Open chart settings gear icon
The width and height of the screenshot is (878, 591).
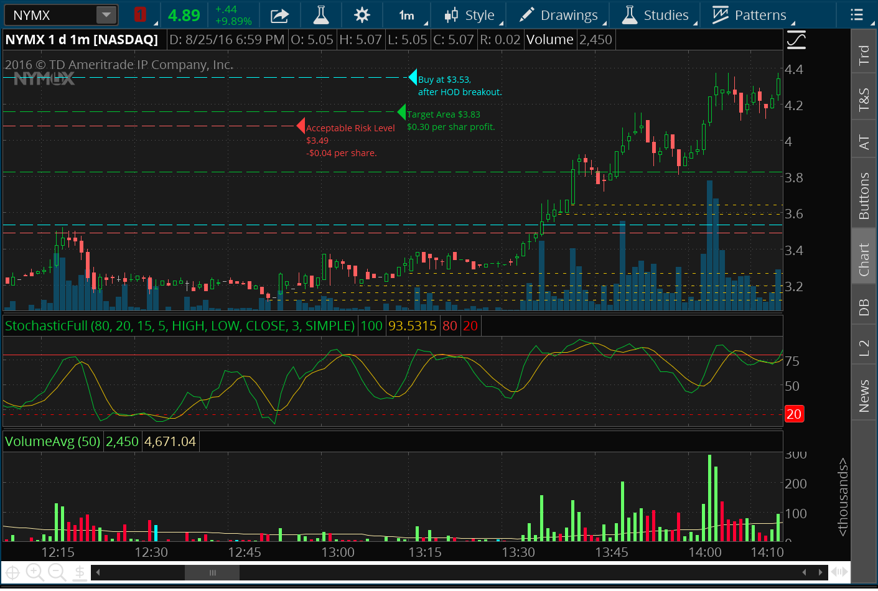click(x=362, y=16)
